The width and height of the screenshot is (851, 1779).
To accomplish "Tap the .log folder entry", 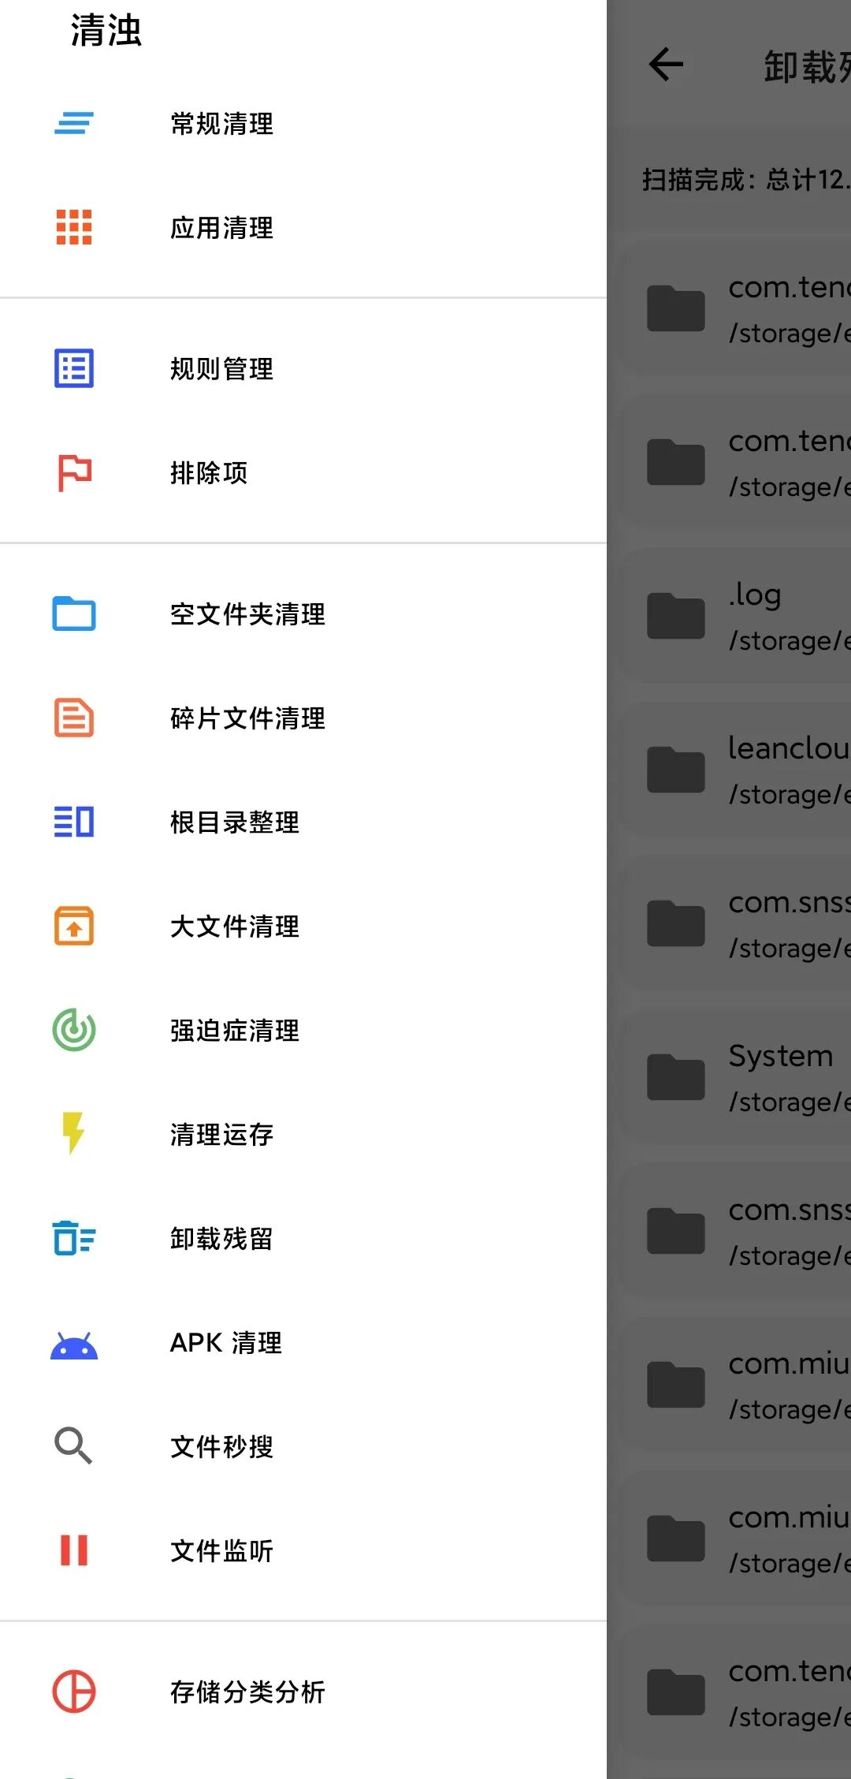I will [x=737, y=616].
